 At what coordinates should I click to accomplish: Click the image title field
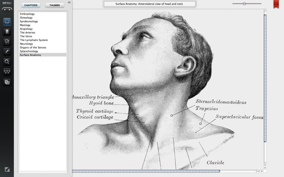tap(149, 4)
